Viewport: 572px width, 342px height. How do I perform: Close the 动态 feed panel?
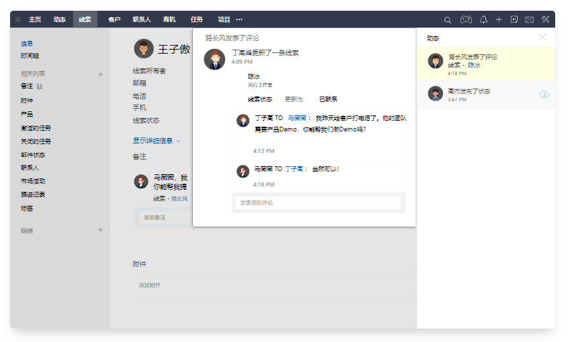[x=543, y=38]
